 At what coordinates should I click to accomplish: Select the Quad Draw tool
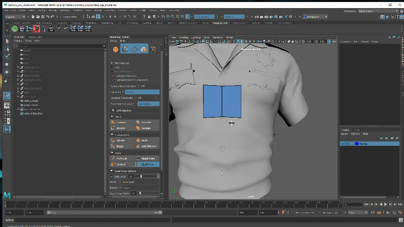pyautogui.click(x=147, y=164)
